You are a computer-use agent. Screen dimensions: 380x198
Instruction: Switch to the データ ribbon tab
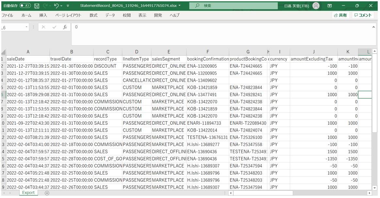coord(110,15)
